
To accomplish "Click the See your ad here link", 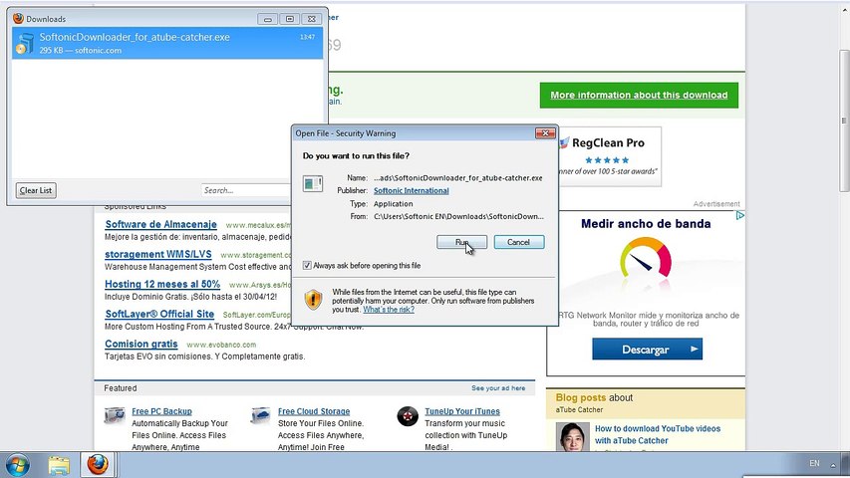I will point(498,388).
